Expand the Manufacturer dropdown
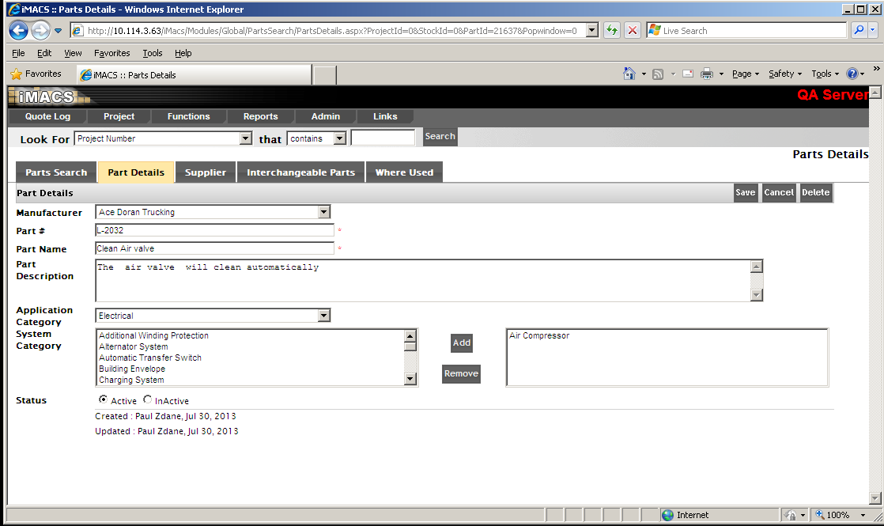Screen dimensions: 884x526 pos(323,212)
